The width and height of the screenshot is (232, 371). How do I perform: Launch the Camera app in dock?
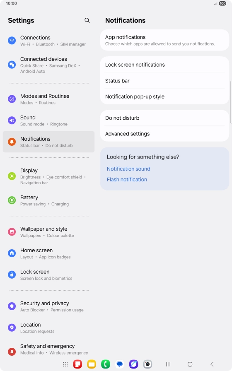point(147,364)
